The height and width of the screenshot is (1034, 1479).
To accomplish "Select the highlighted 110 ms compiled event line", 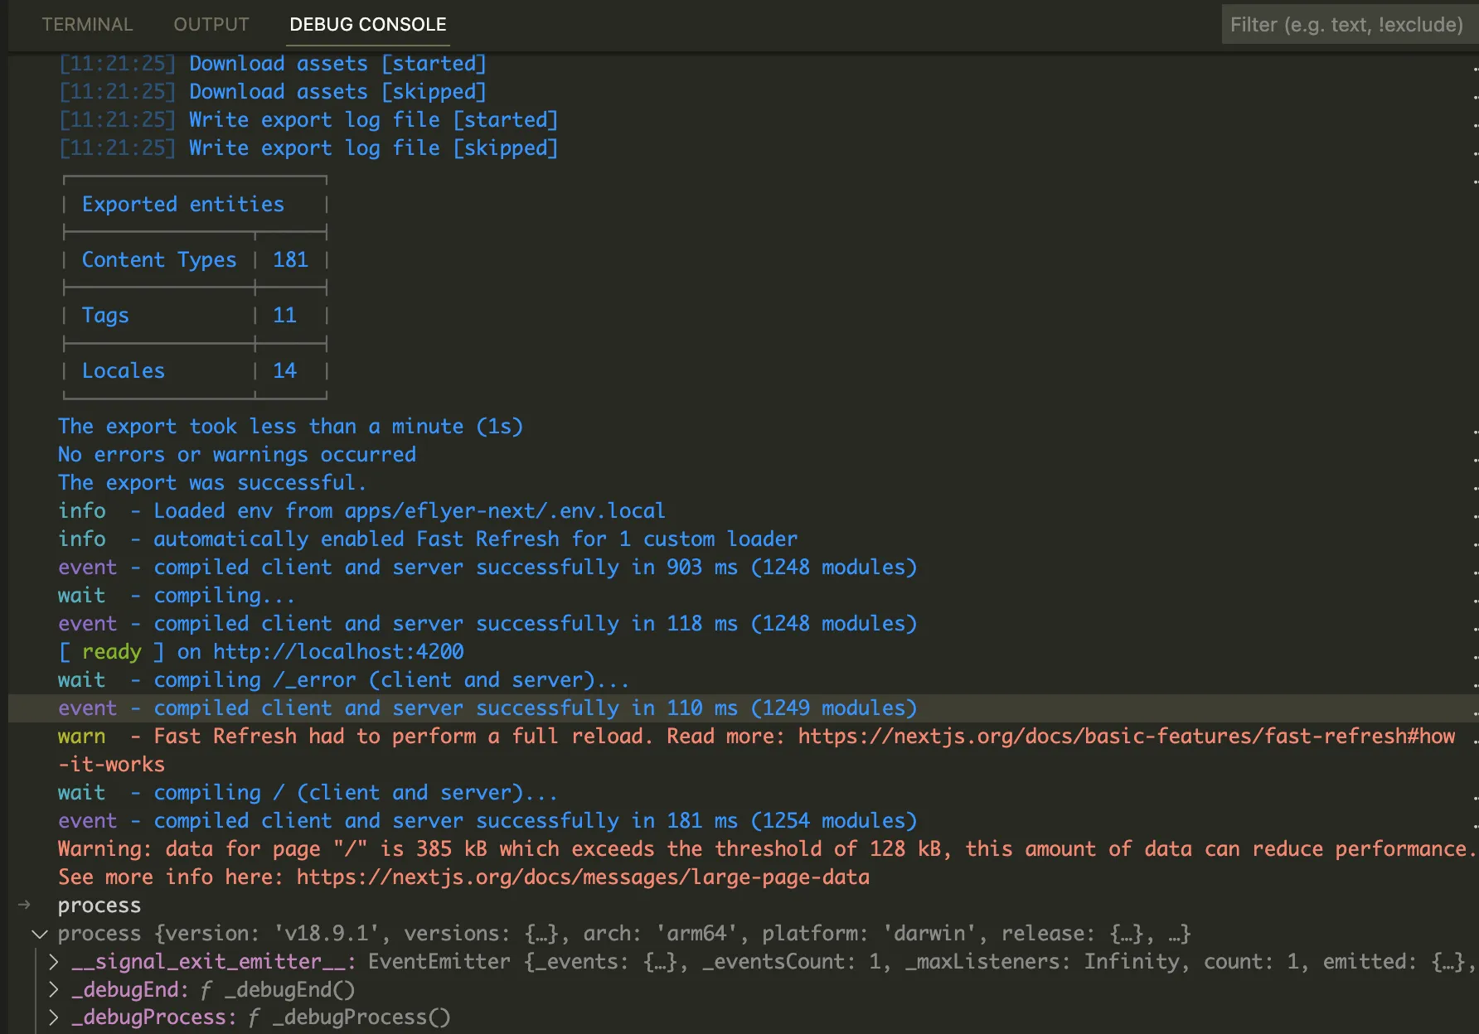I will pos(487,708).
